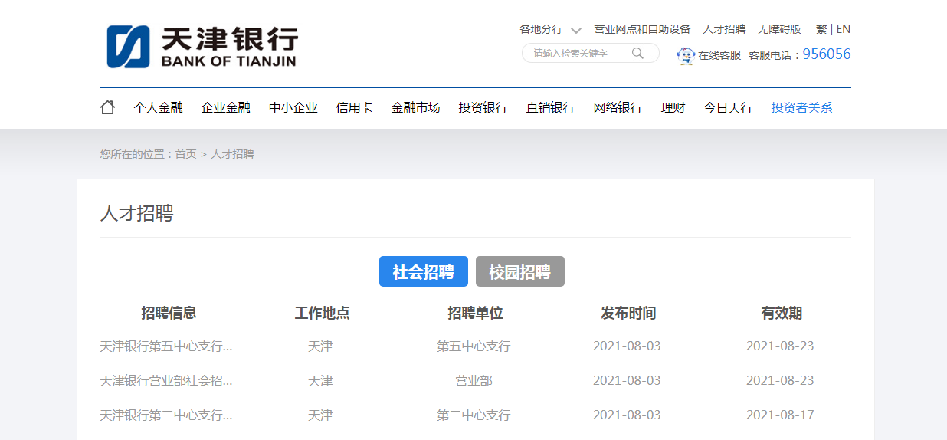The height and width of the screenshot is (440, 947).
Task: Click the 发布时间 column header
Action: click(628, 313)
